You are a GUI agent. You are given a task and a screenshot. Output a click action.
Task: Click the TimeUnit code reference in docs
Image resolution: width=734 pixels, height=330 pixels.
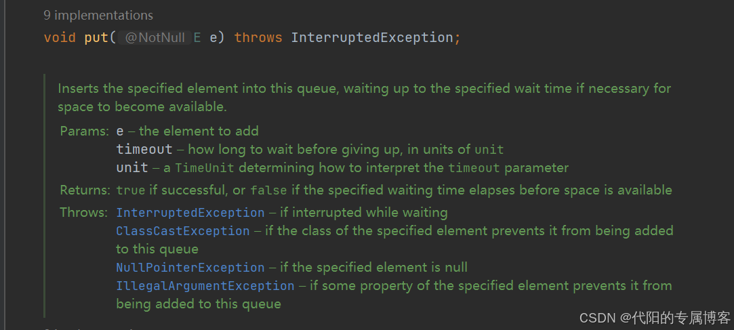tap(205, 168)
